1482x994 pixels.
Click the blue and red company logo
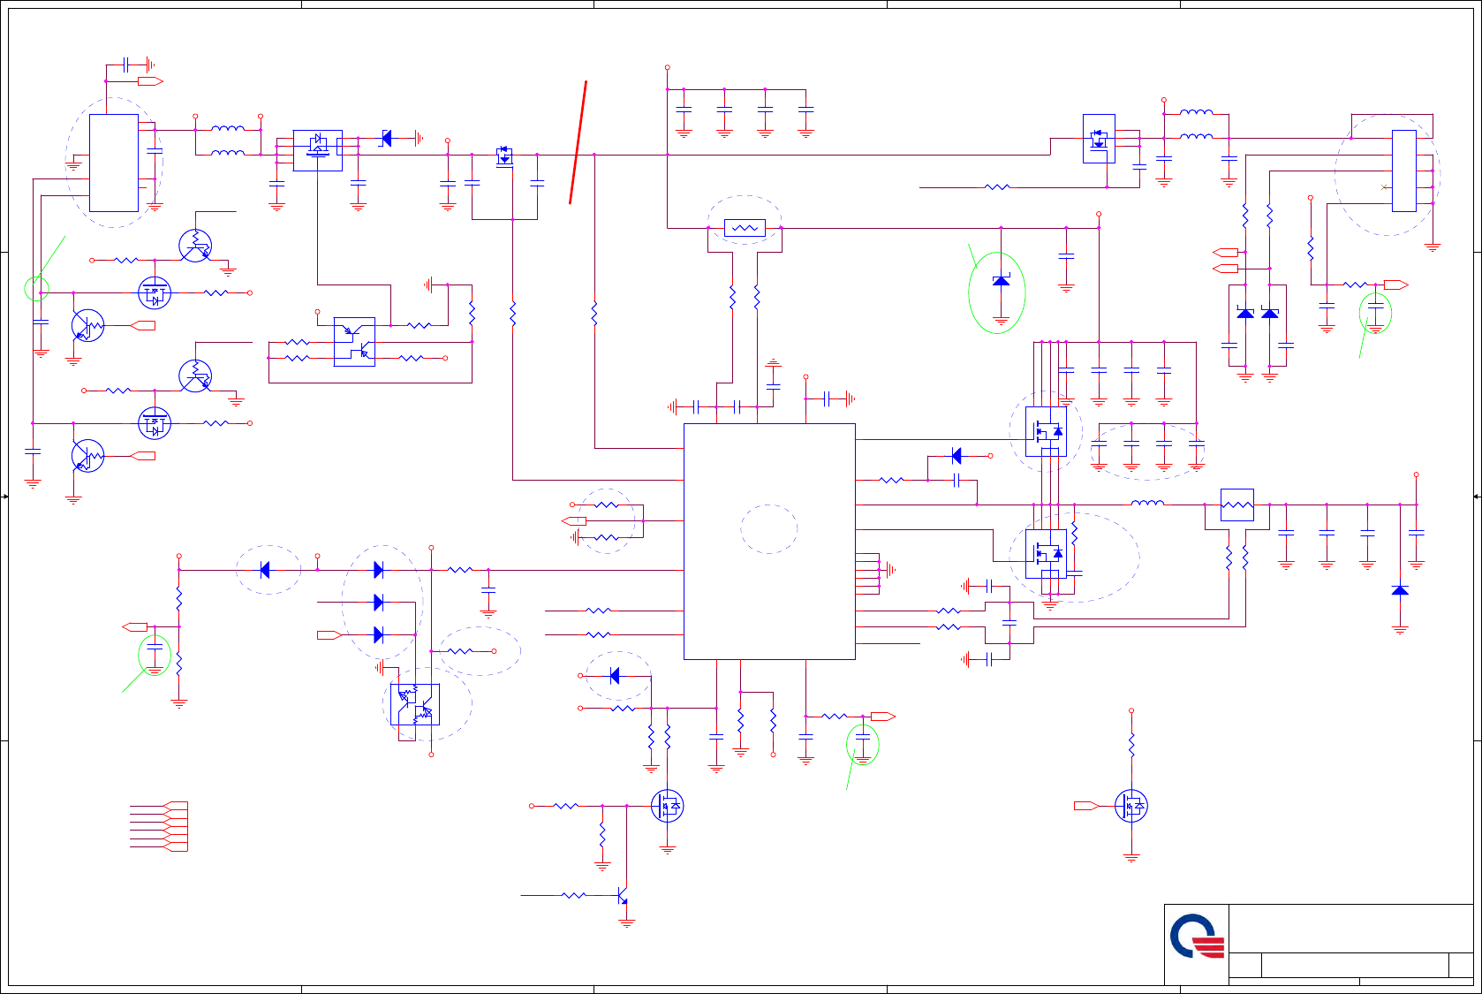click(1198, 937)
